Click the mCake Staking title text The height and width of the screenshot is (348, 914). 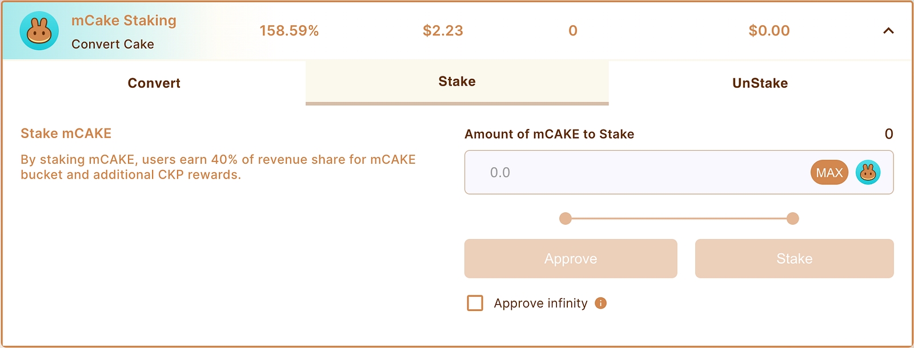pyautogui.click(x=123, y=21)
